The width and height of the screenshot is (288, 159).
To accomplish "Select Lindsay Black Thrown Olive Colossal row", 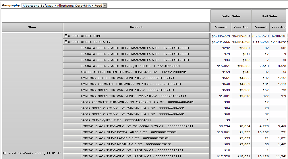I will coord(137,126).
